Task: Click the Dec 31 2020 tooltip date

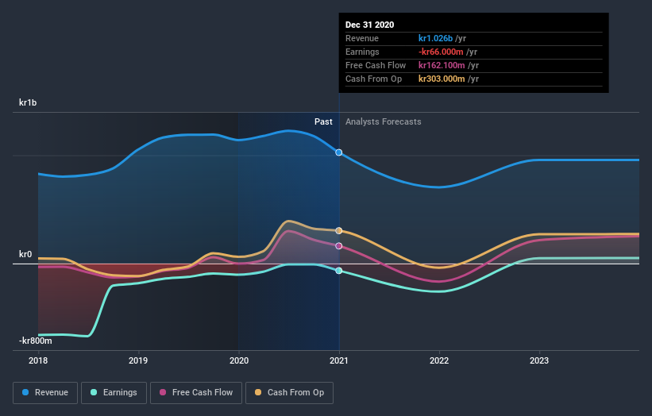Action: [x=369, y=25]
